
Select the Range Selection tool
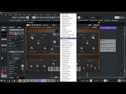[x=36, y=17]
